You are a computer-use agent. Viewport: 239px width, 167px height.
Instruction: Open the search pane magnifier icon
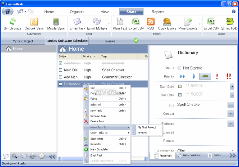point(15,156)
